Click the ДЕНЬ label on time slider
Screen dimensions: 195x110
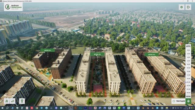[188, 46]
